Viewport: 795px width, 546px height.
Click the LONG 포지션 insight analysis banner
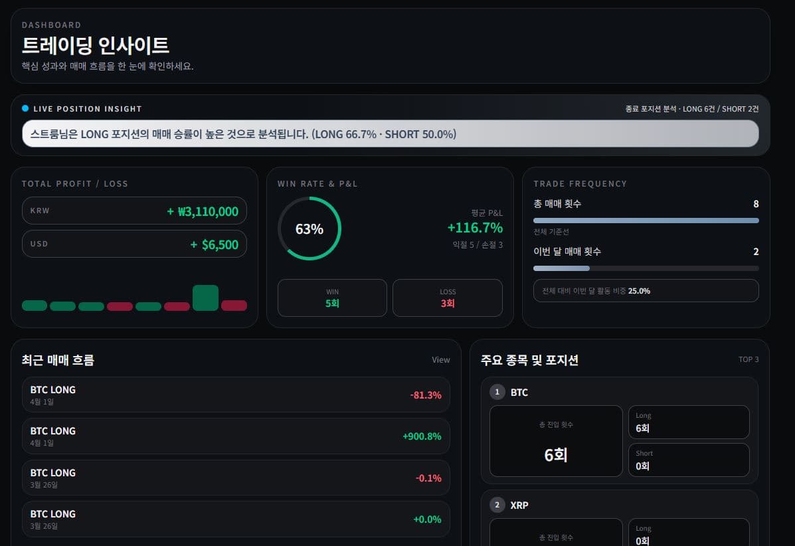coord(392,134)
